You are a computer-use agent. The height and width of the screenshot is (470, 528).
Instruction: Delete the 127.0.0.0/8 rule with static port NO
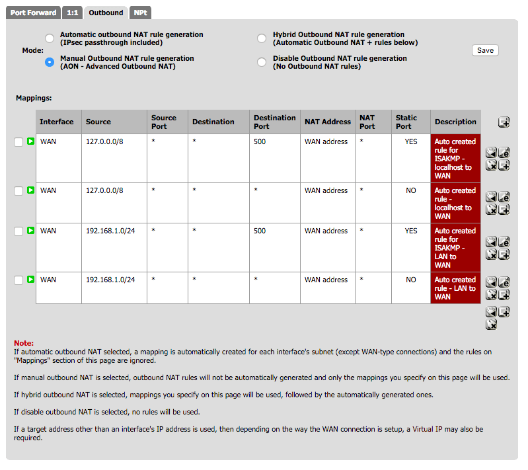(x=491, y=210)
